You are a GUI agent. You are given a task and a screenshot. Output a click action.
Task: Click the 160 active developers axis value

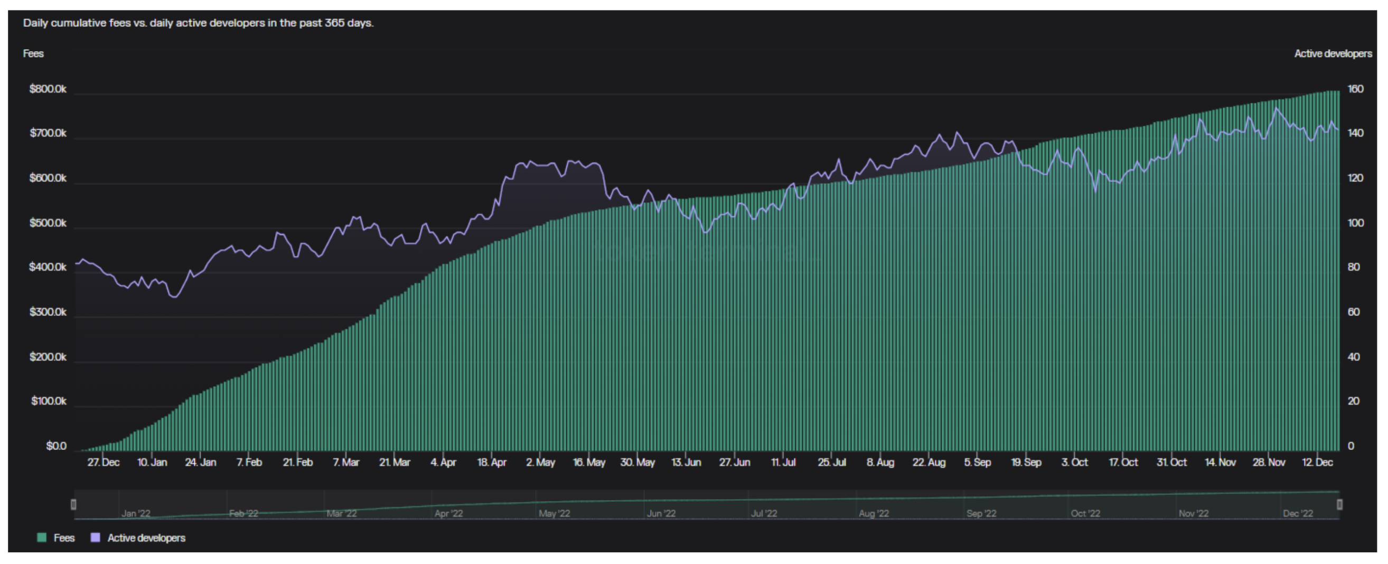pyautogui.click(x=1355, y=89)
